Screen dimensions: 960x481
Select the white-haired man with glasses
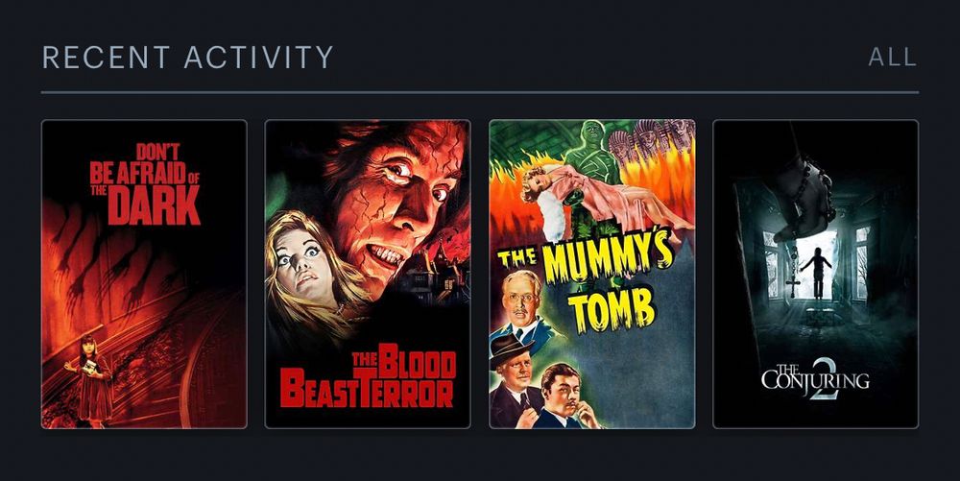pos(521,303)
